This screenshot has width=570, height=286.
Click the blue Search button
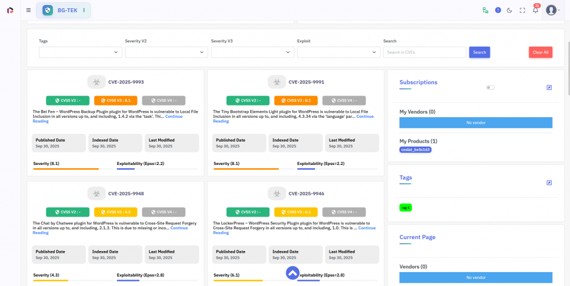pos(479,52)
